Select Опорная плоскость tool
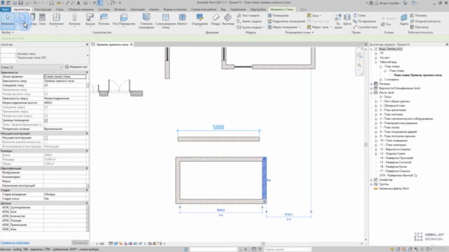 425,21
